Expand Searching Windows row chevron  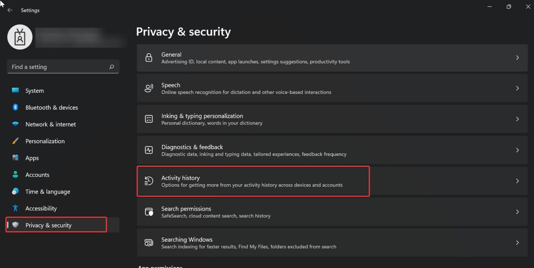[517, 243]
